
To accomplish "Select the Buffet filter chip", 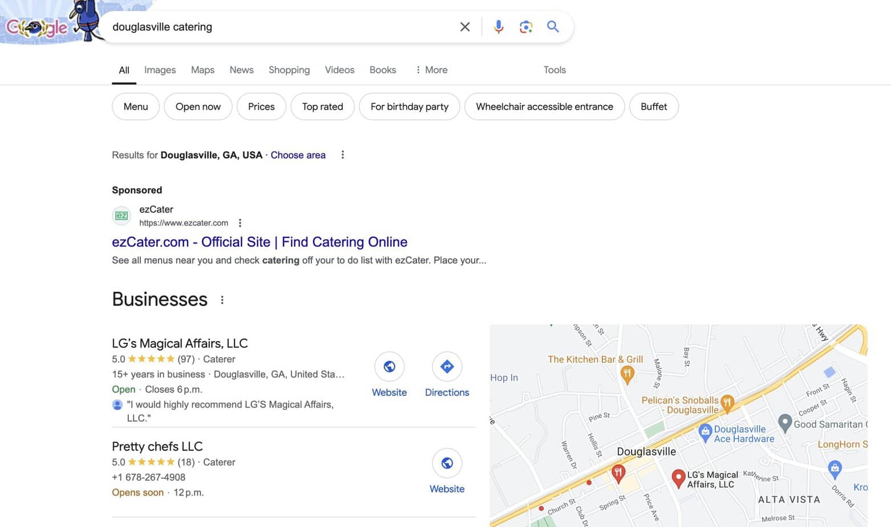I will (654, 107).
